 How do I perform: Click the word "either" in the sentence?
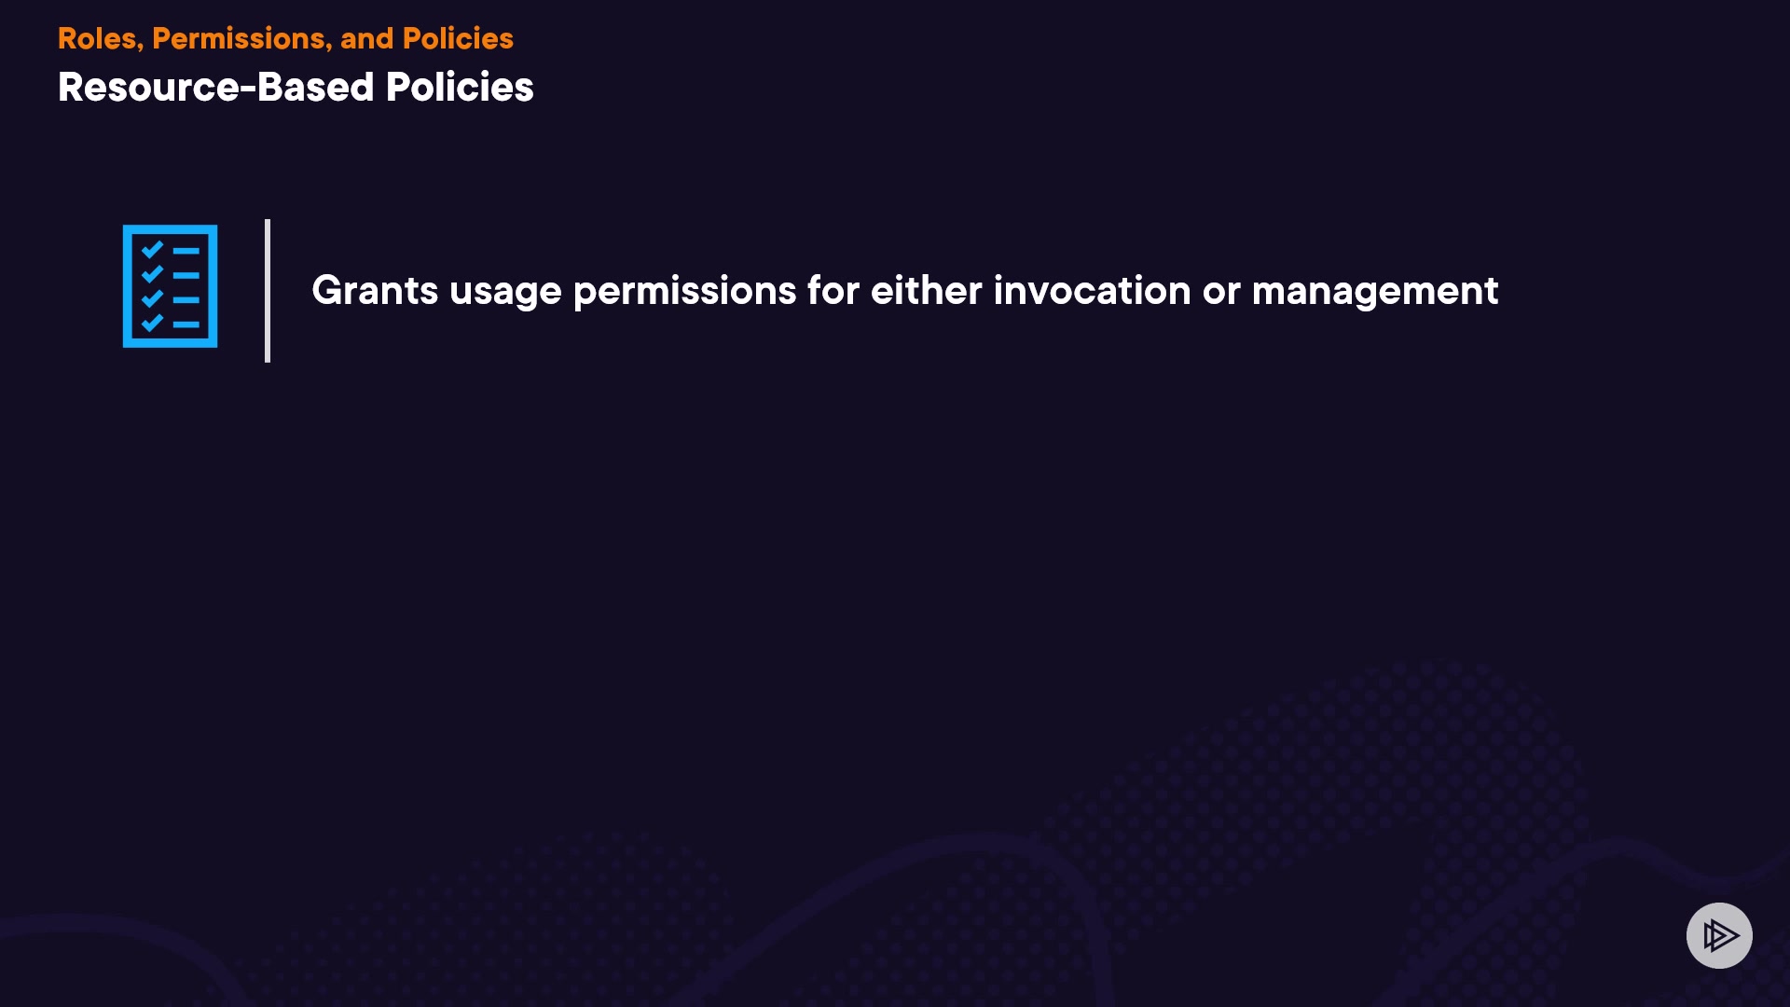[x=926, y=291]
